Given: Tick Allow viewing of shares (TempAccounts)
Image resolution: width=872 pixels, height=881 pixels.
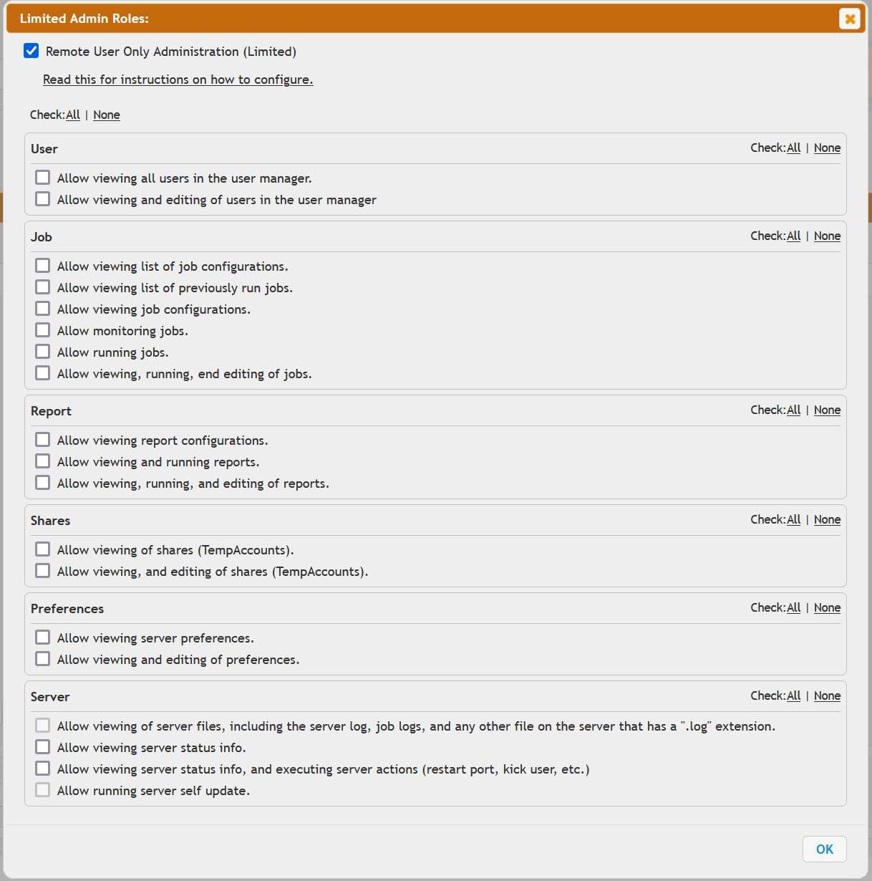Looking at the screenshot, I should click(43, 549).
